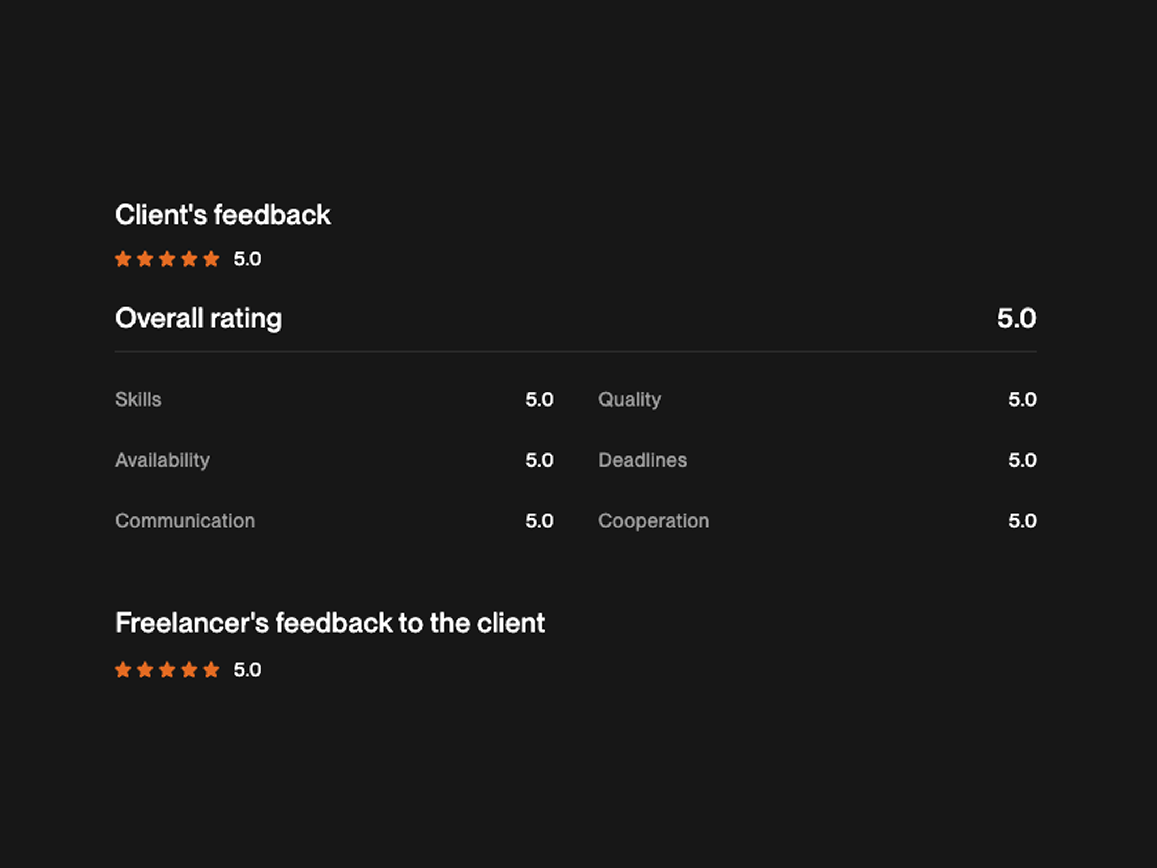Screen dimensions: 1157x868
Task: Click the first star under Freelancer's feedback
Action: point(123,670)
